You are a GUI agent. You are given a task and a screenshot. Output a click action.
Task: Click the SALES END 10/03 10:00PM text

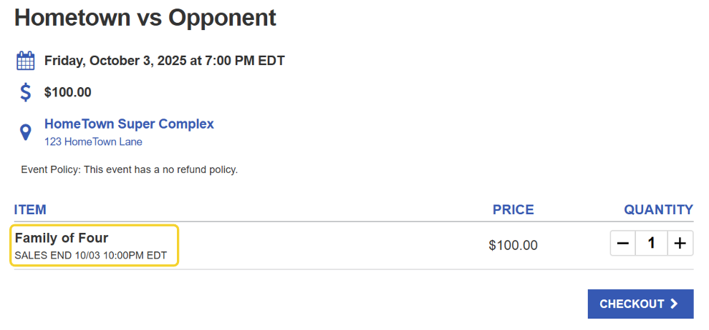[90, 255]
